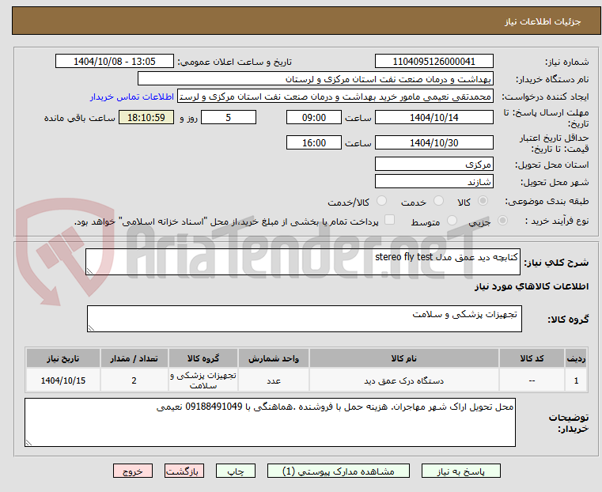Click the ایجاد کننده درخواست field
602x492 pixels.
(335, 97)
